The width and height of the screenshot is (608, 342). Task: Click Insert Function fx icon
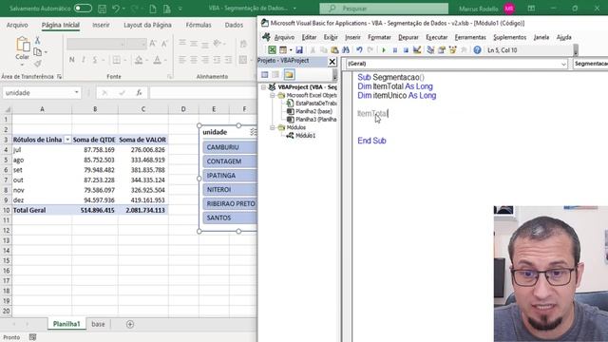[x=139, y=93]
